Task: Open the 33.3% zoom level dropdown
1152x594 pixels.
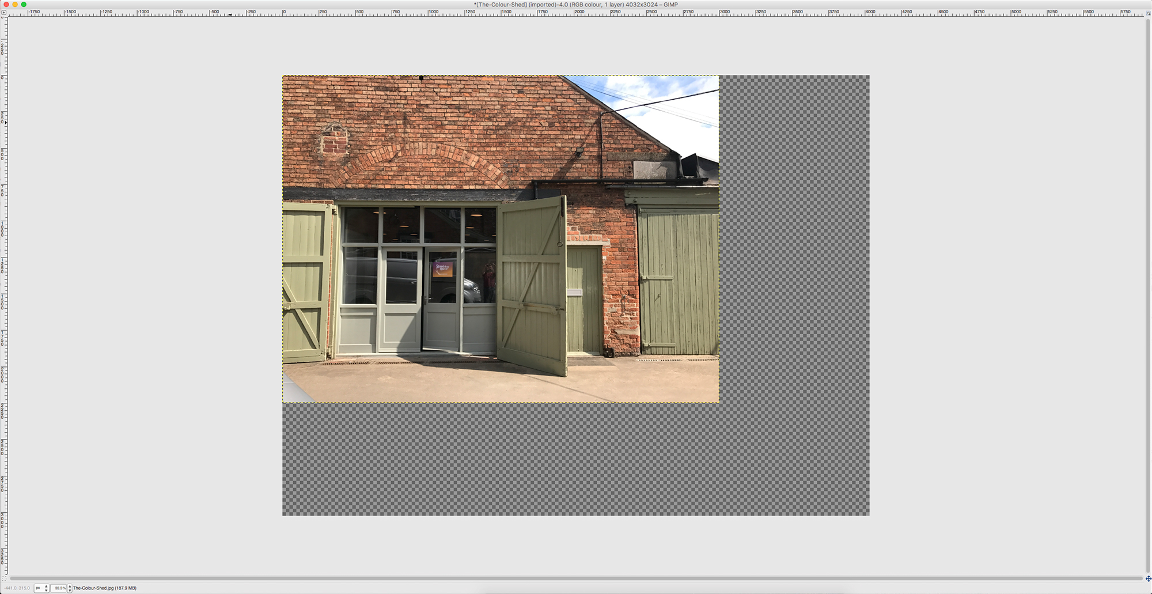Action: (x=59, y=588)
